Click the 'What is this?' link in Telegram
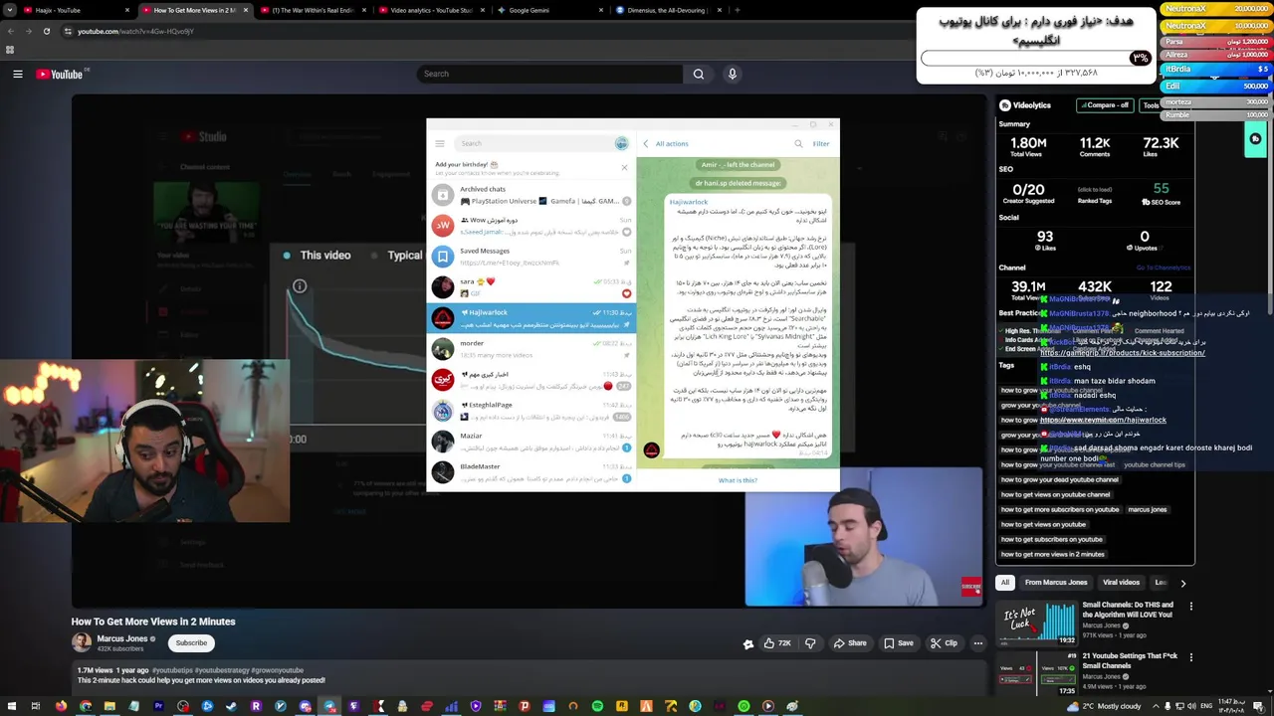The width and height of the screenshot is (1274, 716). (738, 480)
